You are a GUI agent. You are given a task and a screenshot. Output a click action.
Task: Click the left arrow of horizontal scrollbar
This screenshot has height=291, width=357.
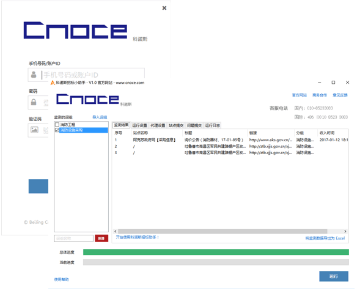click(116, 231)
